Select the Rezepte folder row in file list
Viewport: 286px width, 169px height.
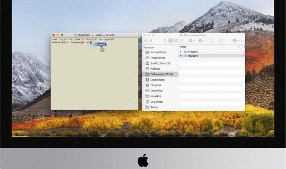211,56
